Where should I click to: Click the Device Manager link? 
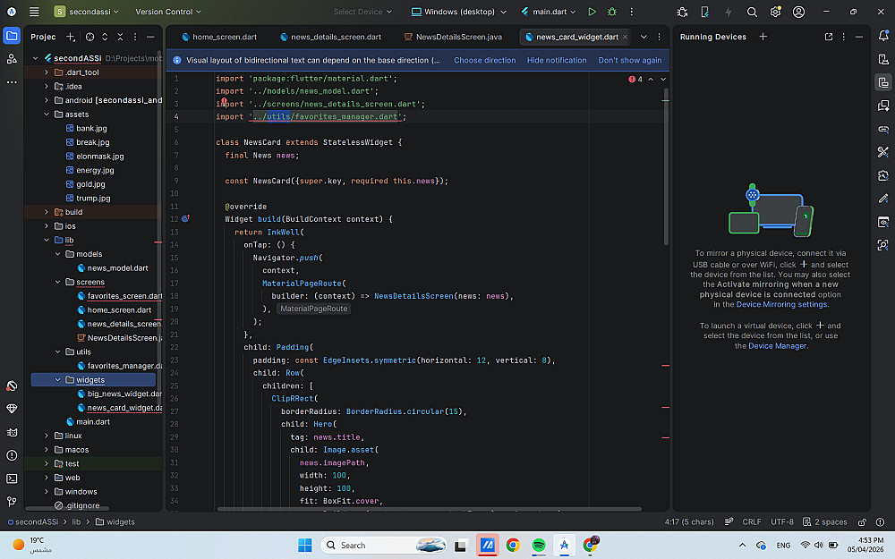point(777,346)
